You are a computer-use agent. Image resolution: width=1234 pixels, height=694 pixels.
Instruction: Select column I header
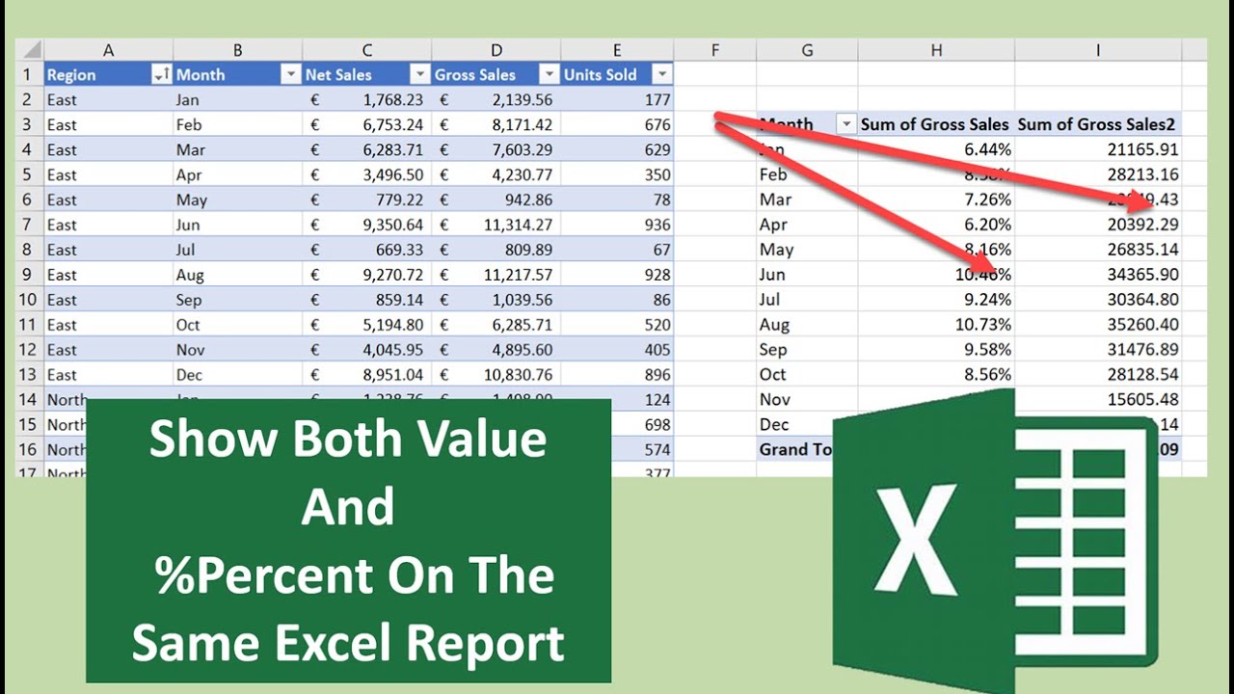click(x=1098, y=50)
